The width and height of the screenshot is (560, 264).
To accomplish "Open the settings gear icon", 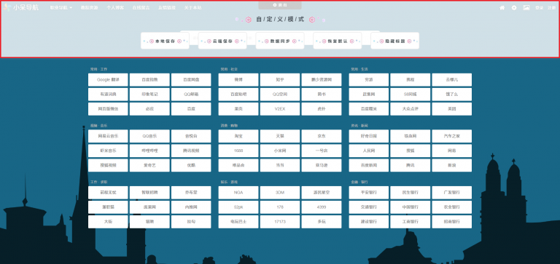I will coord(514,7).
